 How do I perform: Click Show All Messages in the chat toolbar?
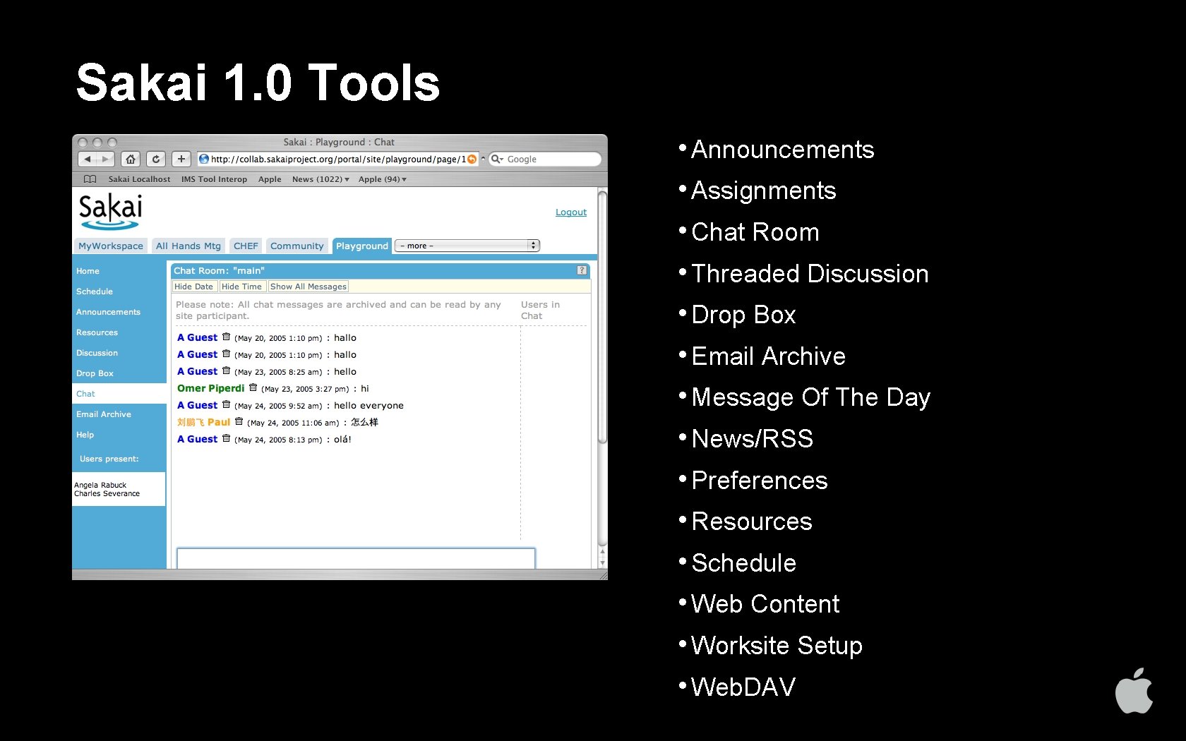point(308,287)
